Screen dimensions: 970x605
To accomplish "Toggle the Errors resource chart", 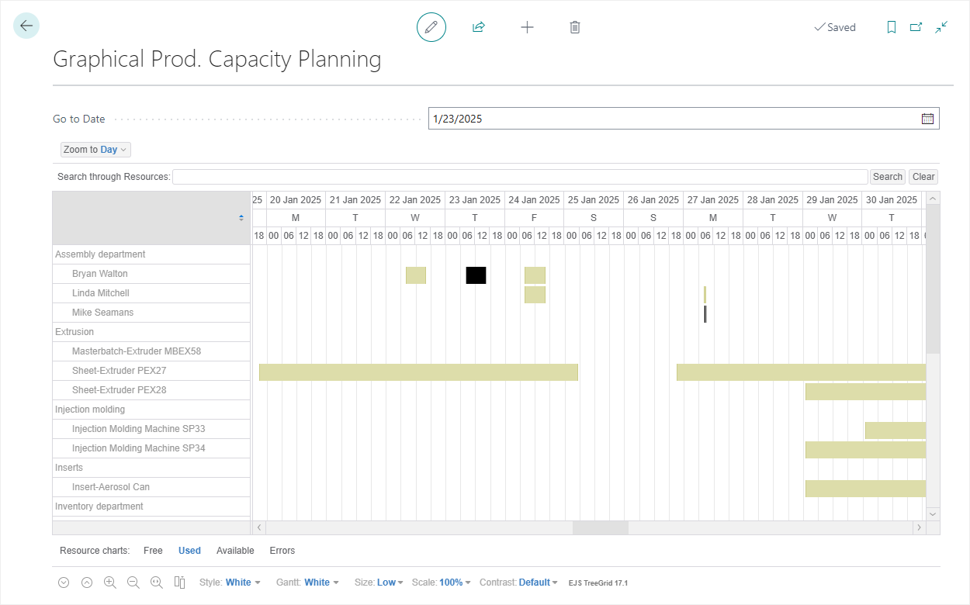I will click(282, 551).
